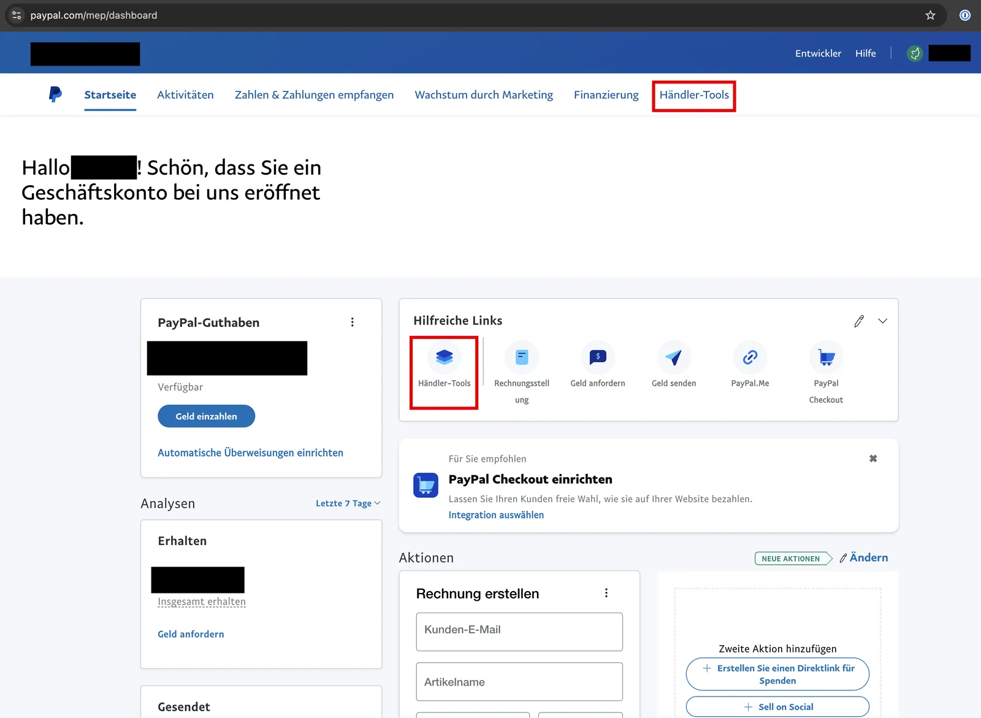Open Wachstum durch Marketing menu

[484, 94]
